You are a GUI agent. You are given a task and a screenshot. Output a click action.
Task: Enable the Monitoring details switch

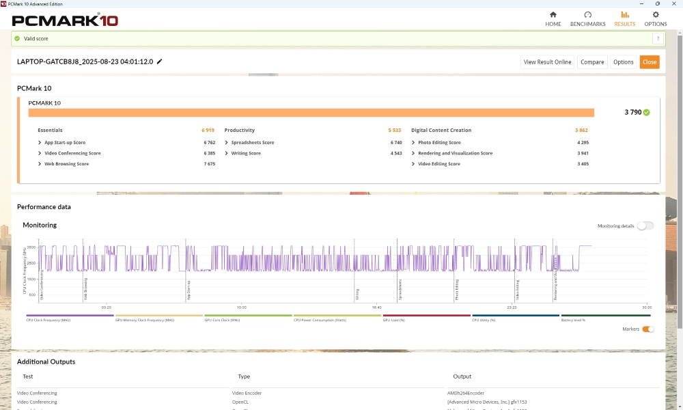[645, 225]
